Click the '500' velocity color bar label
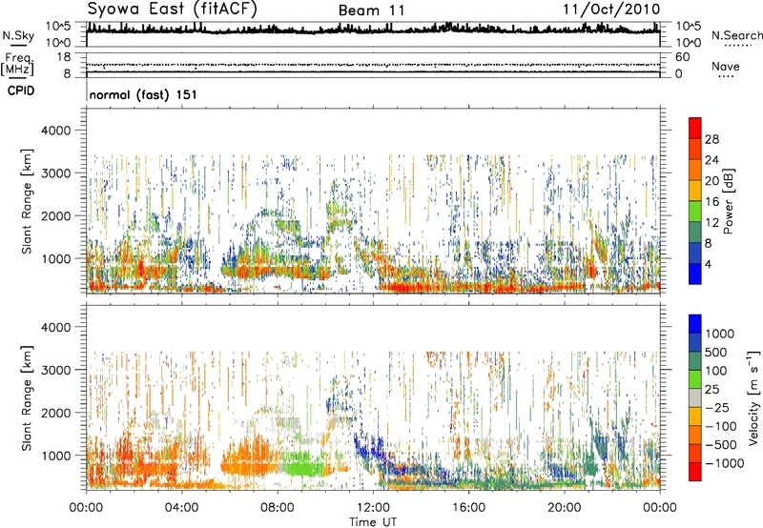Viewport: 763px width, 528px height. [716, 353]
